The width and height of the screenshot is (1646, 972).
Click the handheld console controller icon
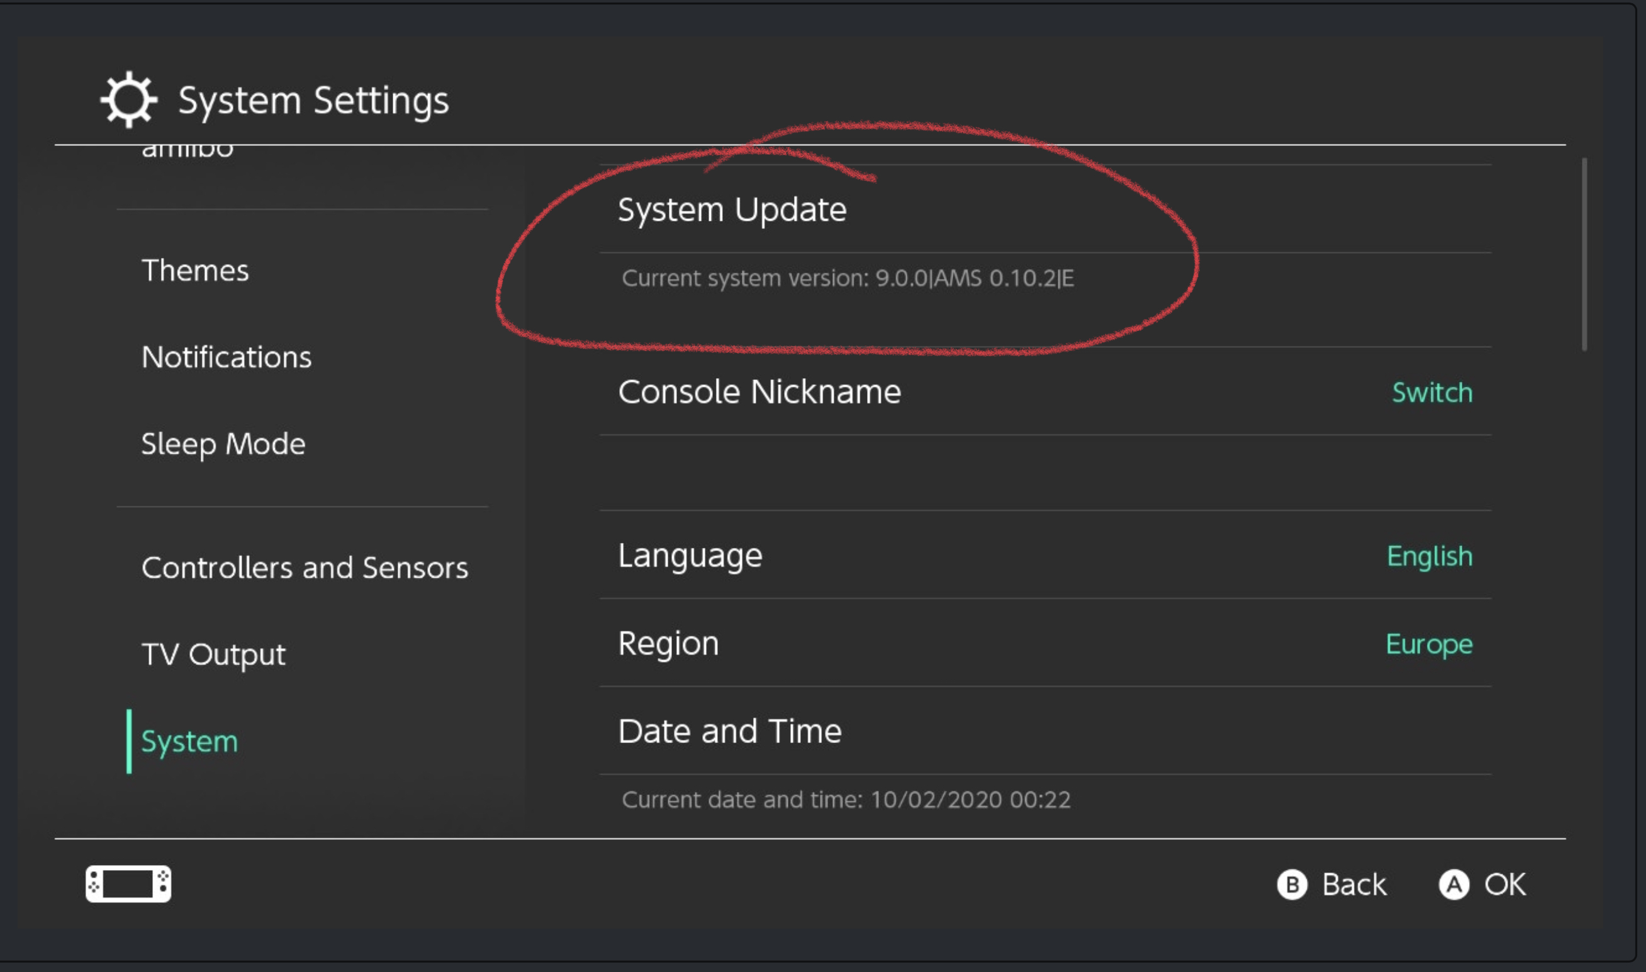pyautogui.click(x=128, y=883)
